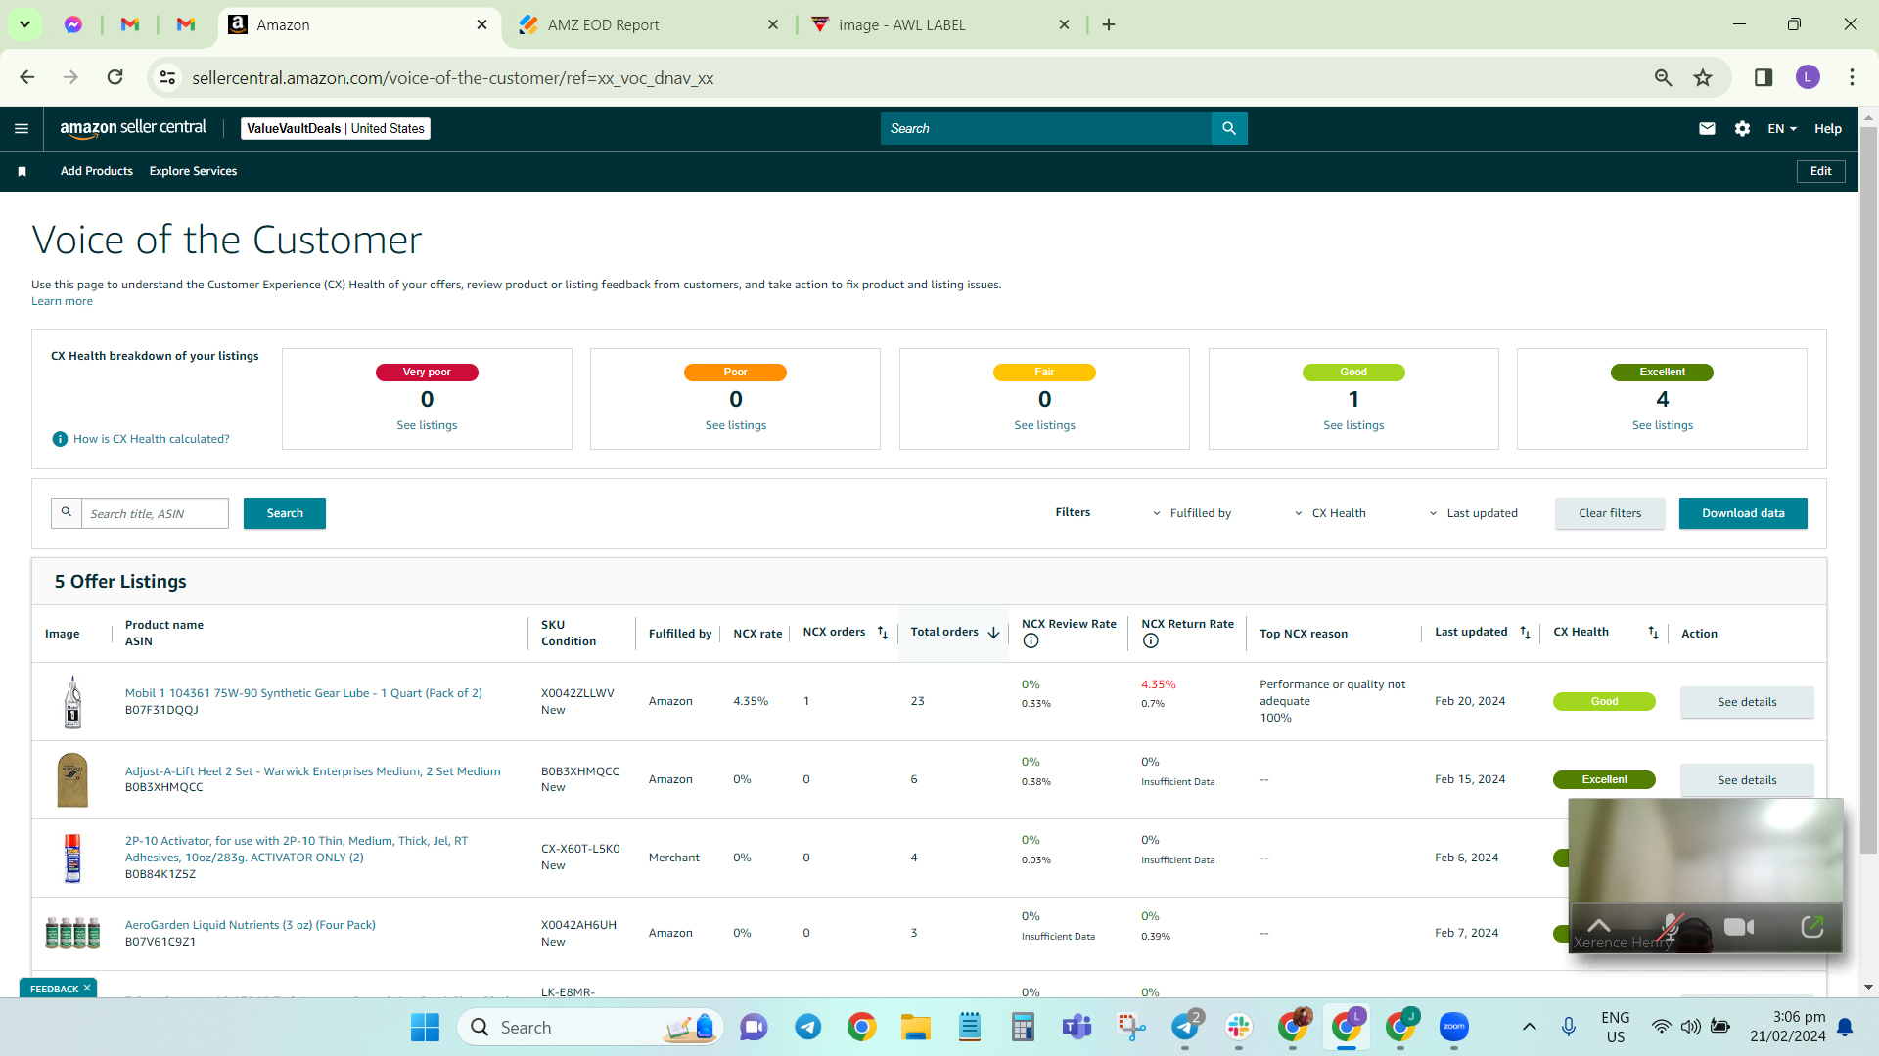See details for Mobil 1 Gear Lube
Viewport: 1879px width, 1056px height.
point(1747,702)
